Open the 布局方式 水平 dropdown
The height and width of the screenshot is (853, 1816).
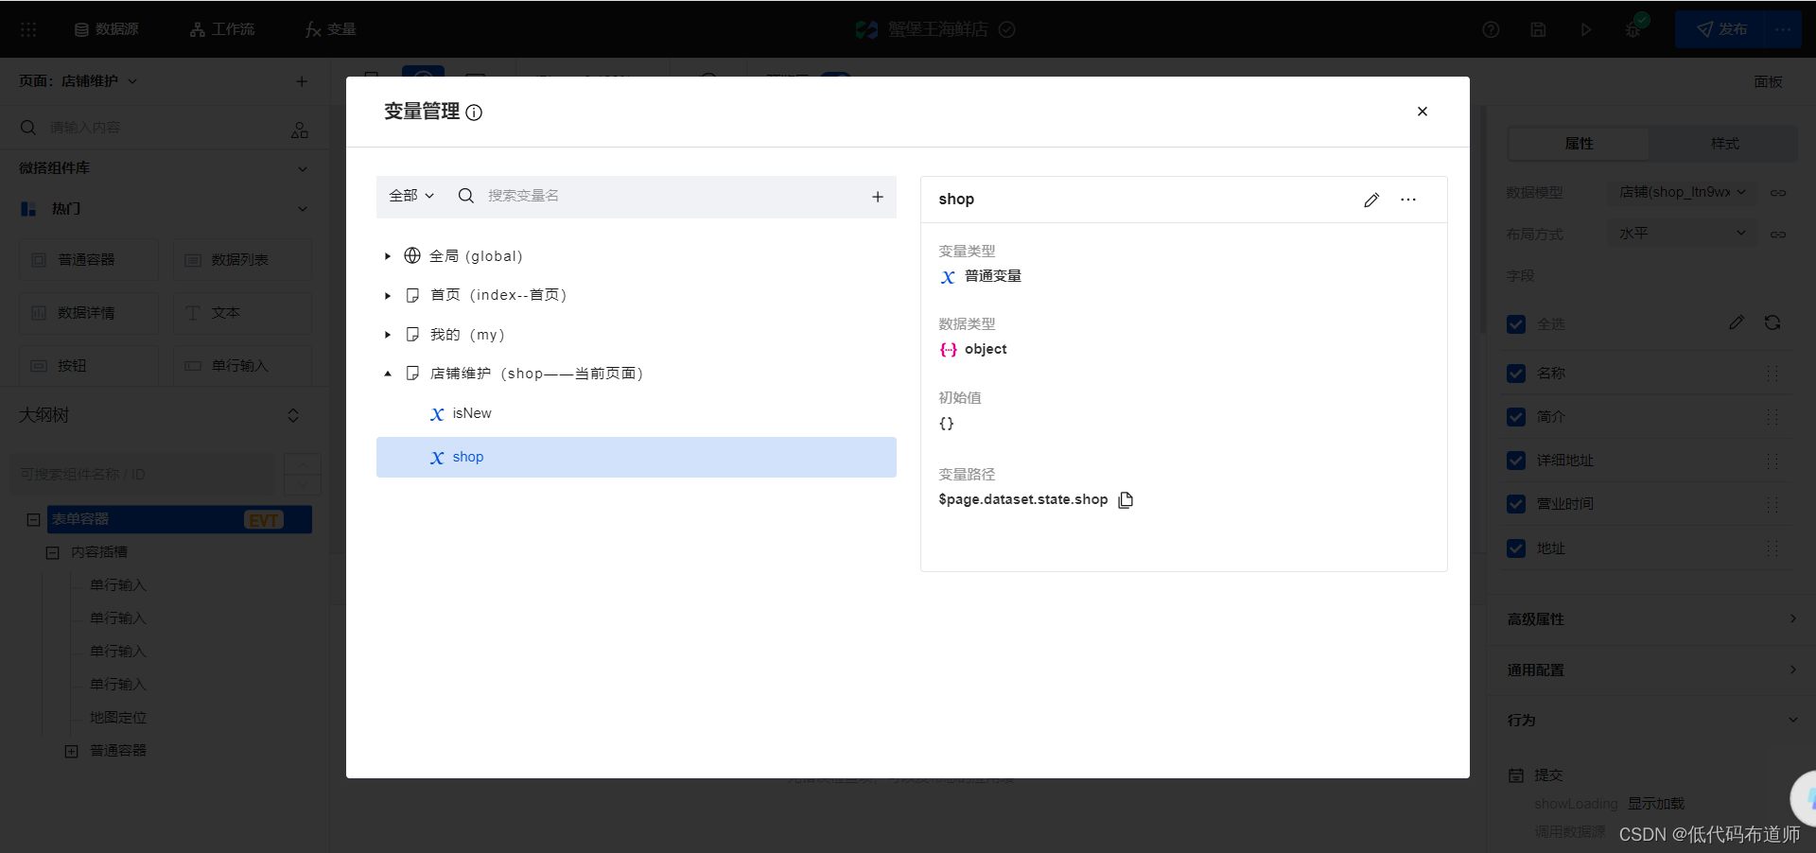tap(1682, 234)
